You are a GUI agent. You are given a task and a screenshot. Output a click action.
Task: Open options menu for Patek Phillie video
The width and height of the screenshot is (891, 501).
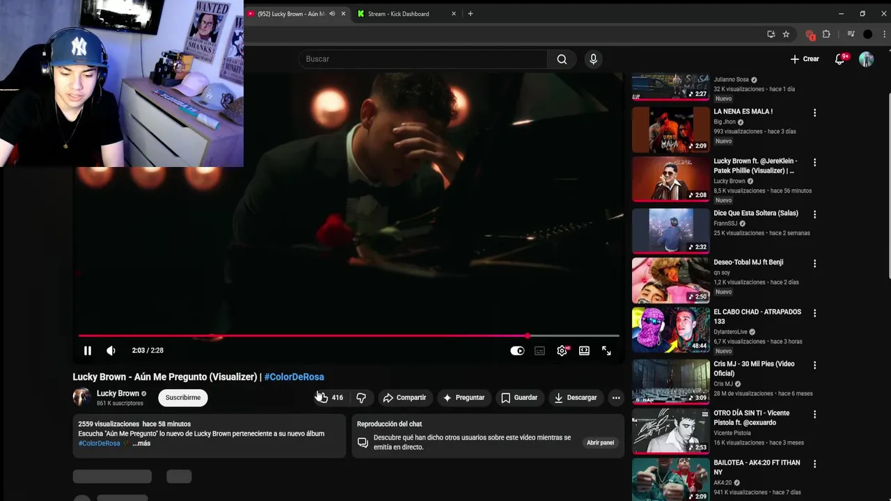[814, 162]
